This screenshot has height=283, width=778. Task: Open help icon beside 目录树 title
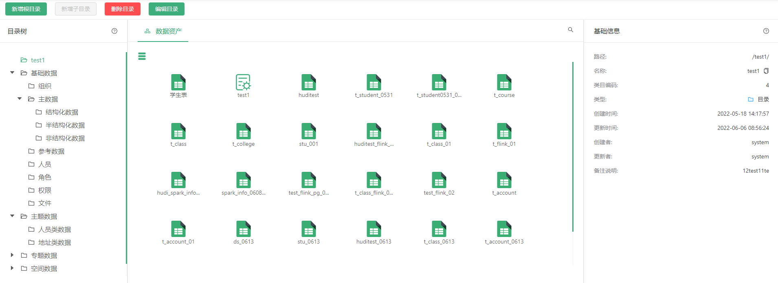[x=114, y=31]
